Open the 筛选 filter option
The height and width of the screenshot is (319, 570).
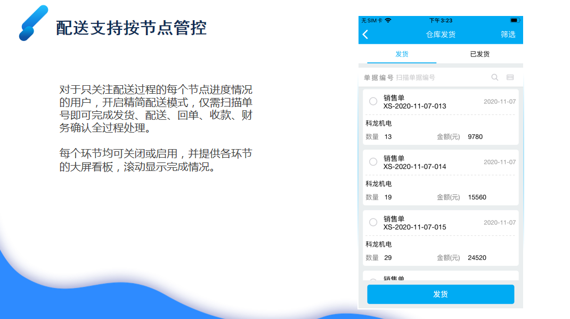pos(508,35)
